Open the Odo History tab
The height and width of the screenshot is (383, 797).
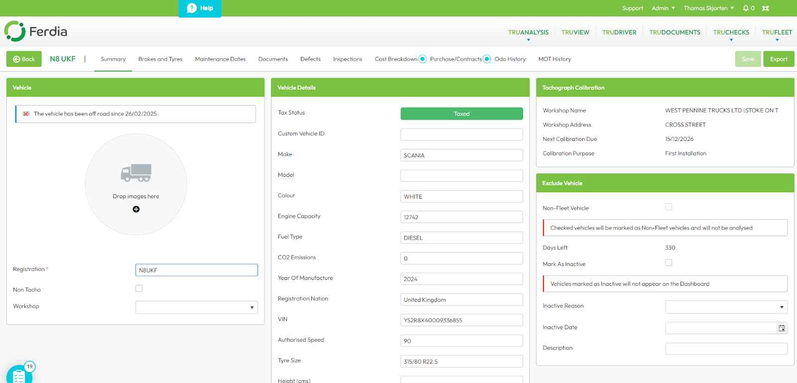510,59
